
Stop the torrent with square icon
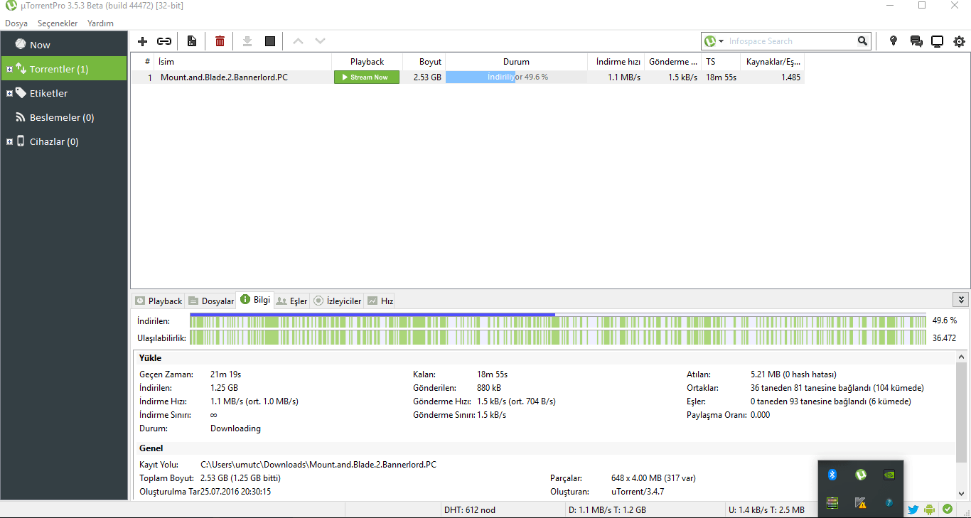point(270,41)
